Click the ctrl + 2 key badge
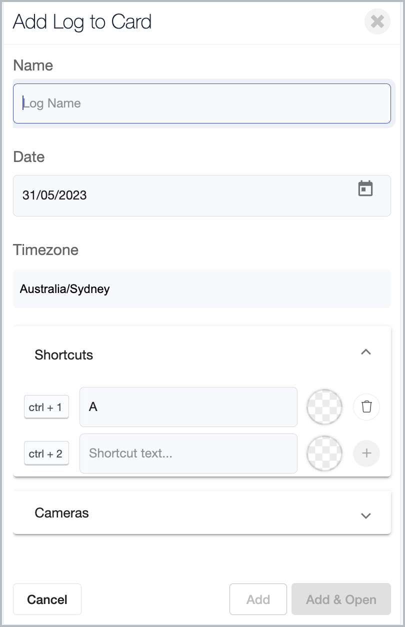The height and width of the screenshot is (627, 405). [46, 454]
